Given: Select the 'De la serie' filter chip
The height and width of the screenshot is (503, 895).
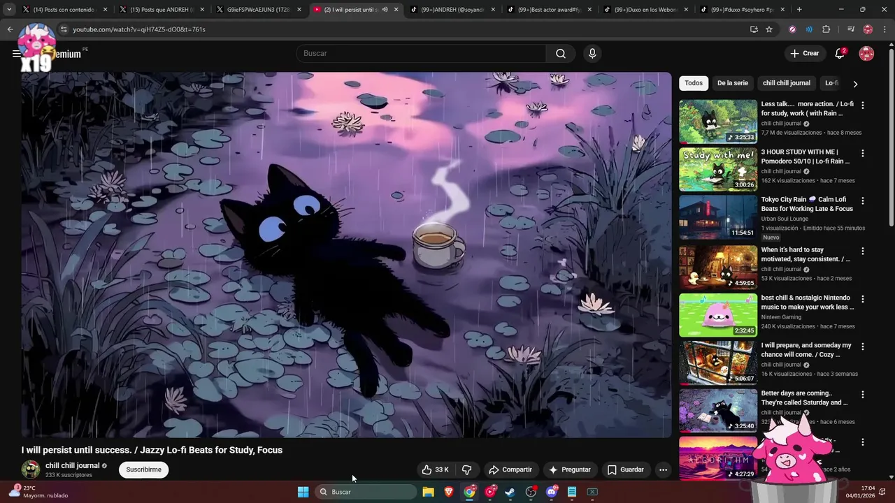Looking at the screenshot, I should (x=733, y=83).
